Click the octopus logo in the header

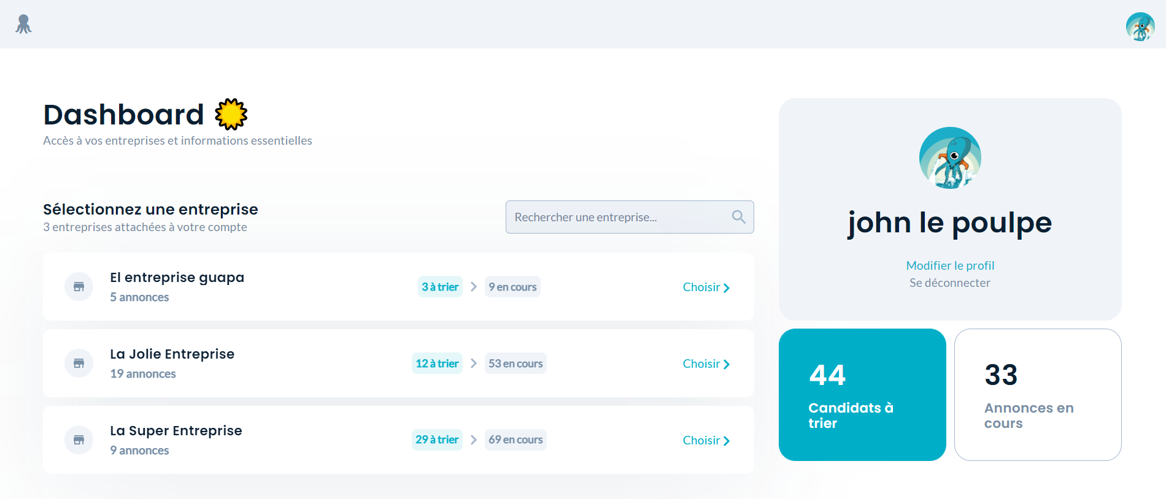point(23,24)
